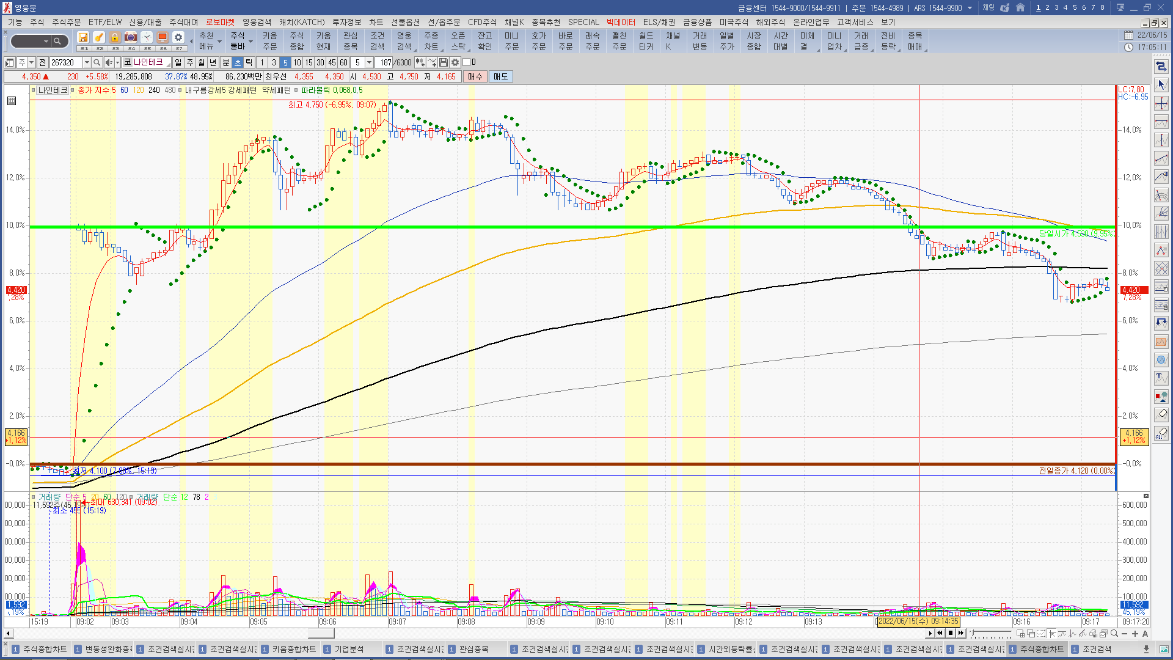Select daily (일) chart period
1173x660 pixels.
[178, 62]
